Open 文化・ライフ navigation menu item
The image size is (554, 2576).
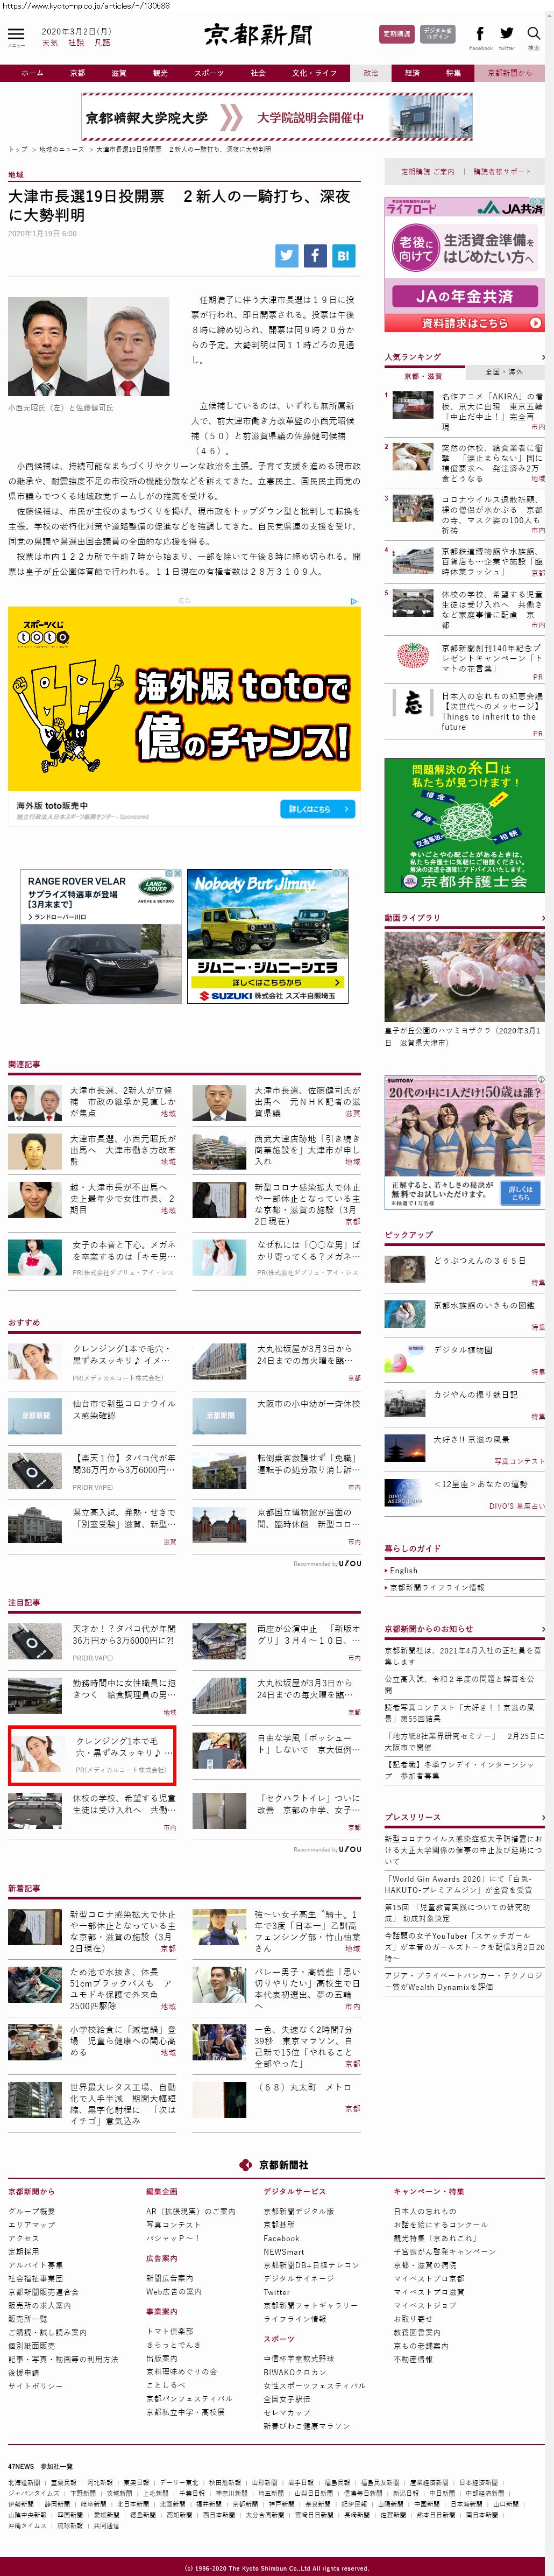click(314, 73)
